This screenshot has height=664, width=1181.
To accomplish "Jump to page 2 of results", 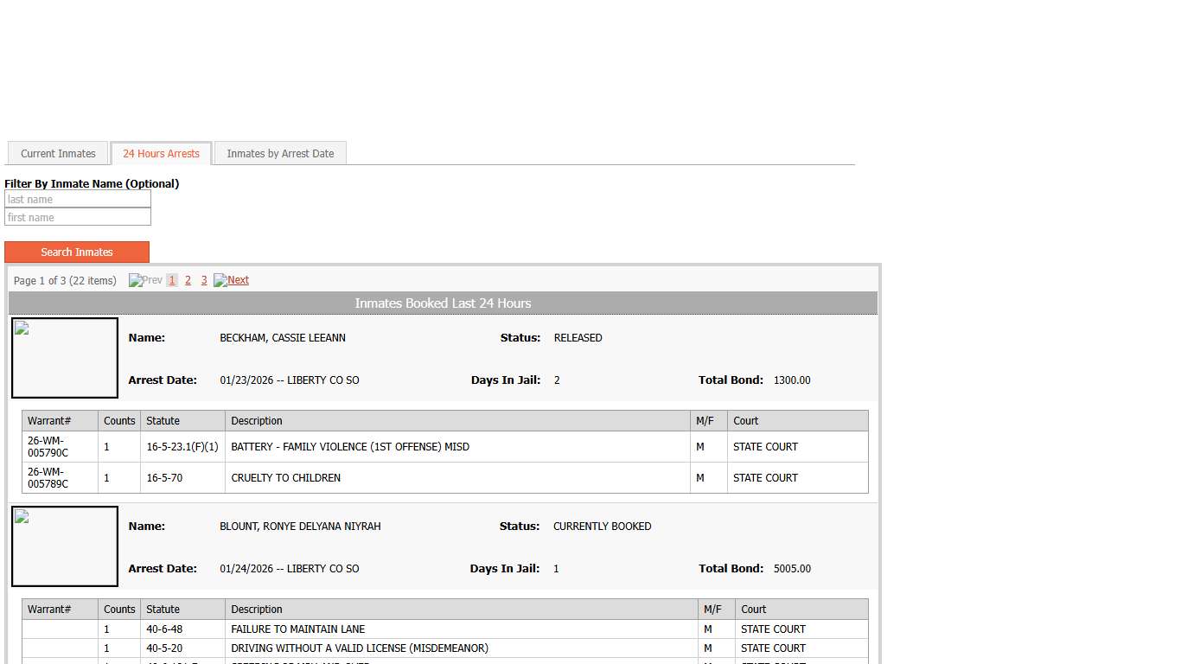I will (188, 280).
